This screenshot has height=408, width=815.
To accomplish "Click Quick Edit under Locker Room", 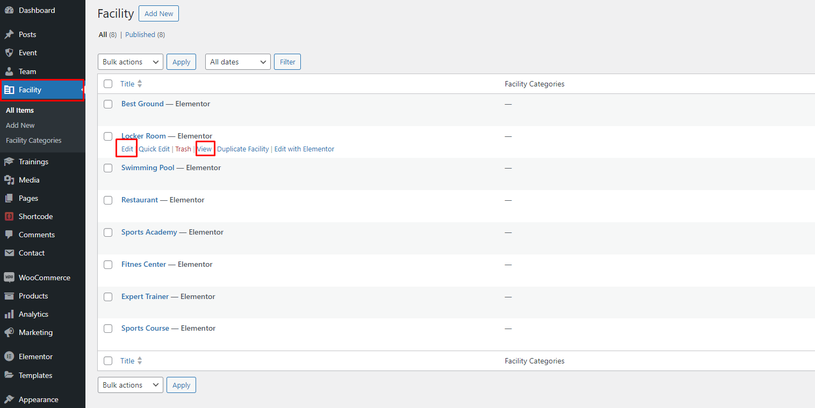I will pos(154,149).
